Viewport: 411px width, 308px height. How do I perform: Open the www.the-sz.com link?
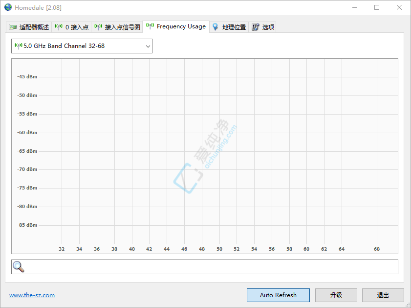(32, 295)
